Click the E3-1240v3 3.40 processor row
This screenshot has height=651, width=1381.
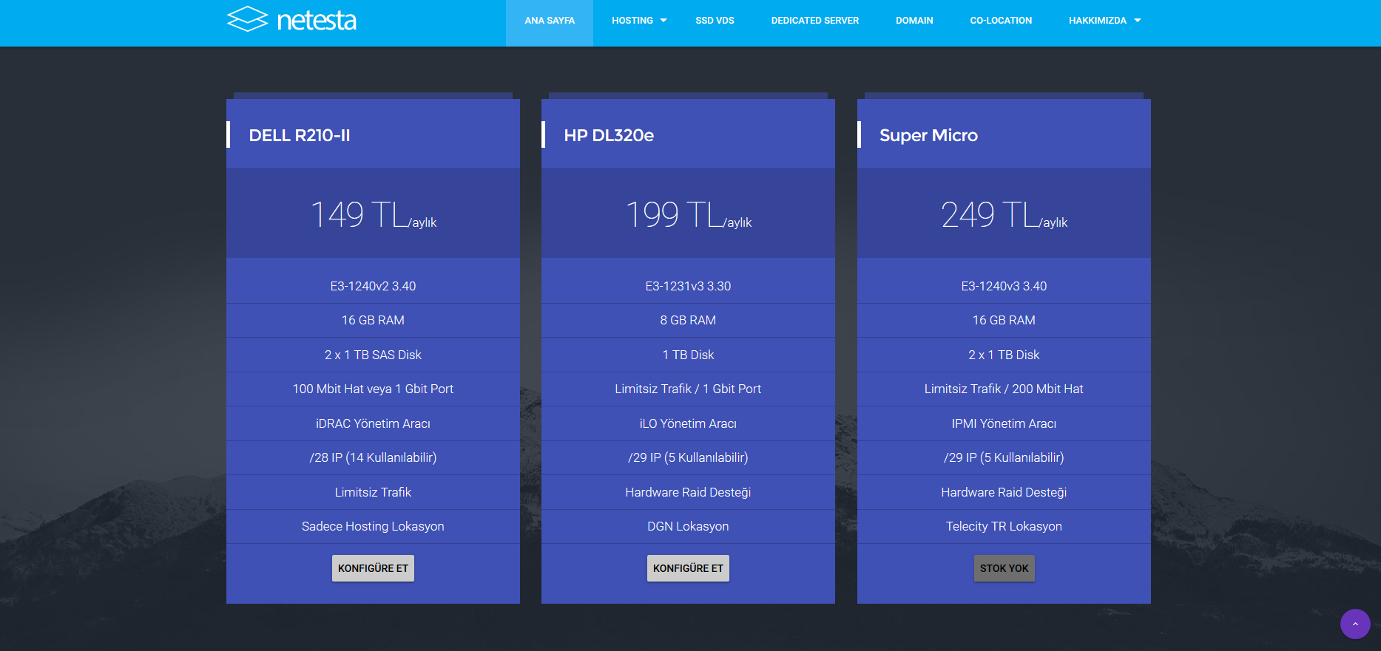[x=1004, y=286]
